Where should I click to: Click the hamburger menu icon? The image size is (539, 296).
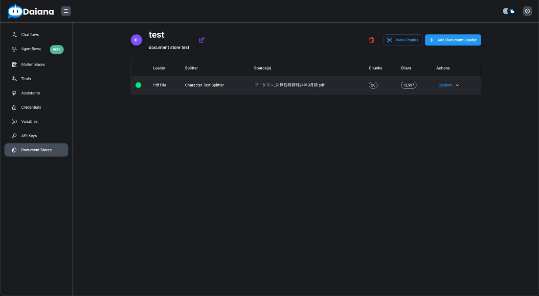(x=66, y=11)
